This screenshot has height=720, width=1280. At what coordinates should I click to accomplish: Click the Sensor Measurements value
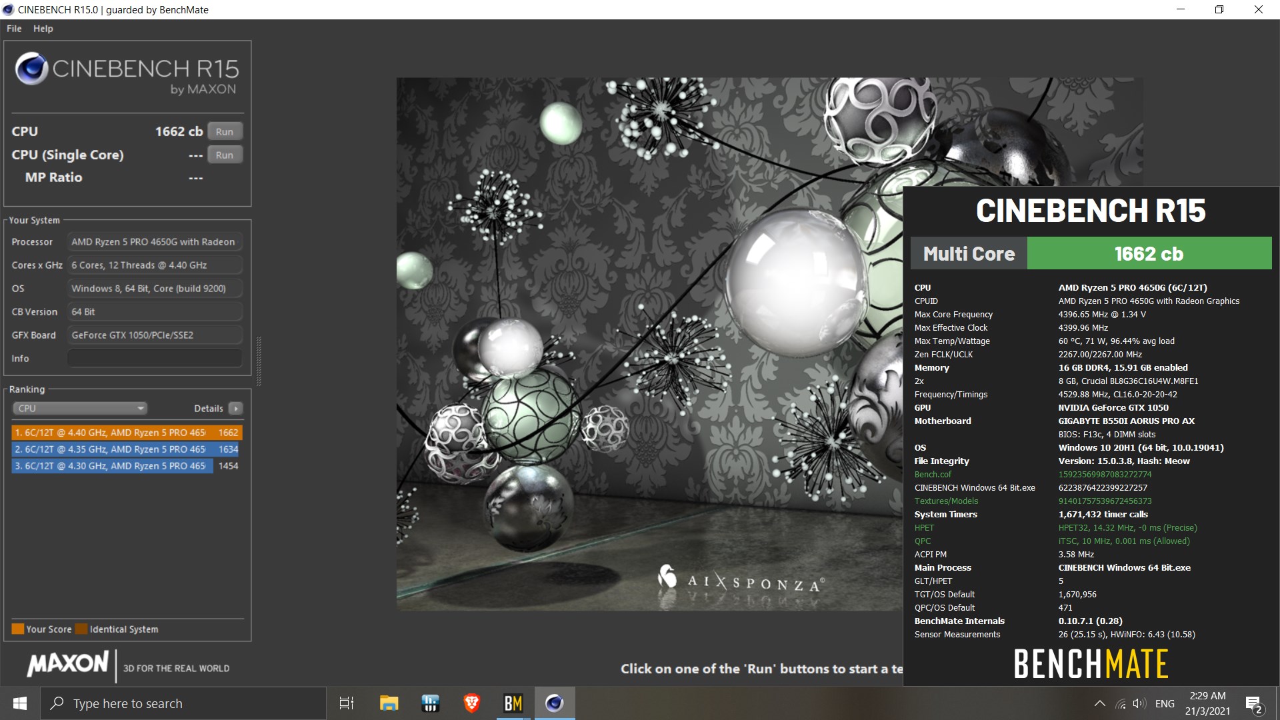tap(1127, 635)
